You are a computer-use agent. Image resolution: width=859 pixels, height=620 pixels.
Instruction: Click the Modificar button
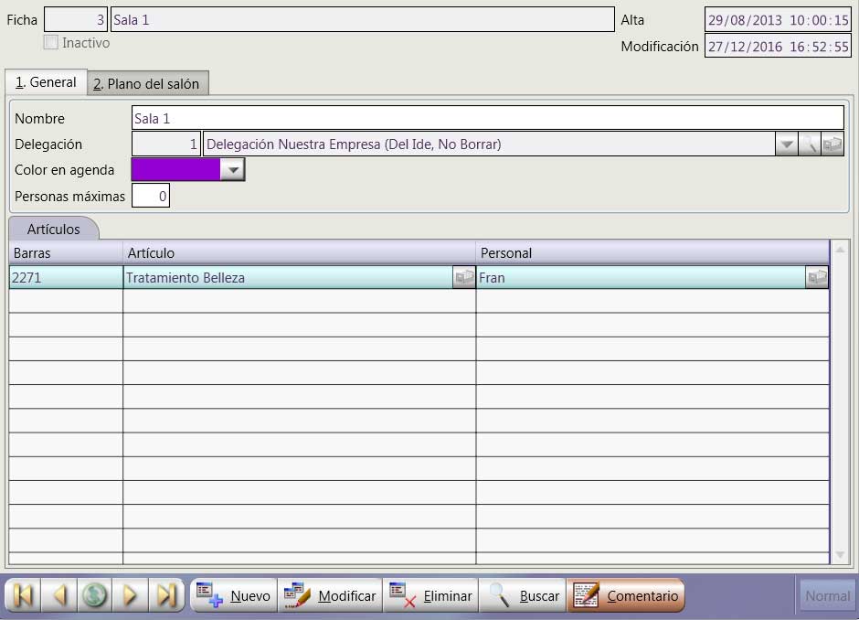(330, 595)
